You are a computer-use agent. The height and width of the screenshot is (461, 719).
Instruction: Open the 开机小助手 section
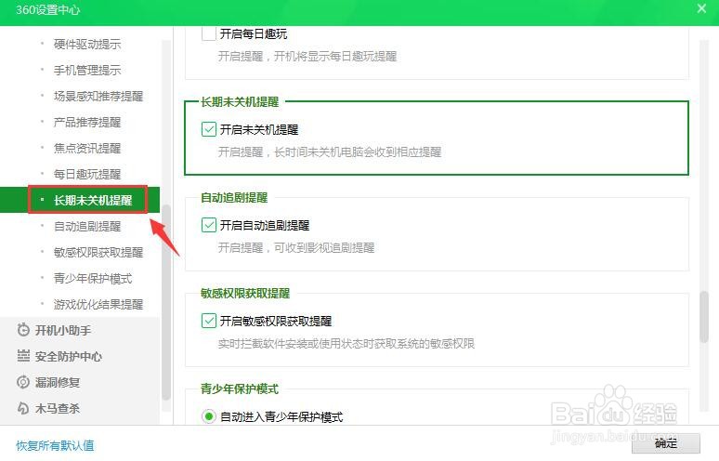(63, 330)
